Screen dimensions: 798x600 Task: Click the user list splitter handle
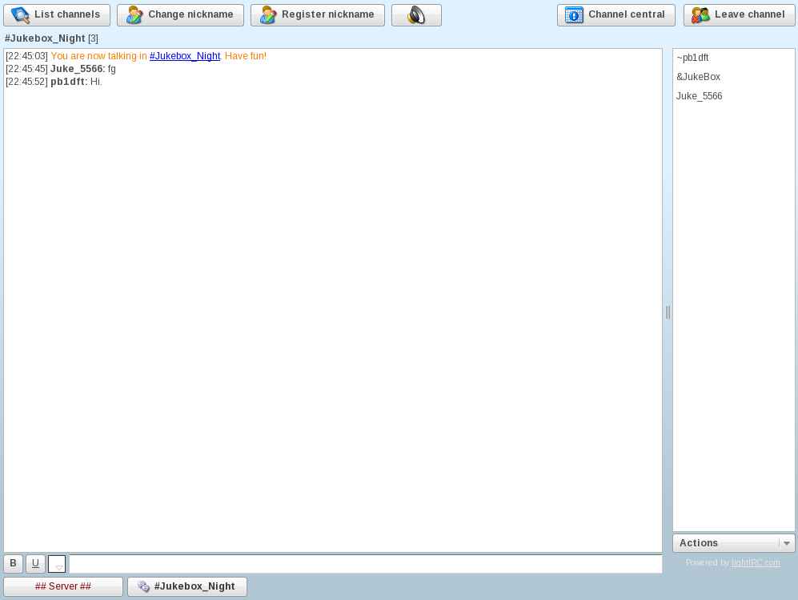point(668,312)
